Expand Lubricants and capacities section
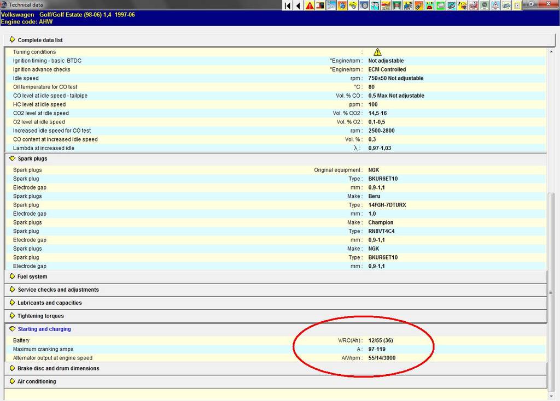 point(12,303)
